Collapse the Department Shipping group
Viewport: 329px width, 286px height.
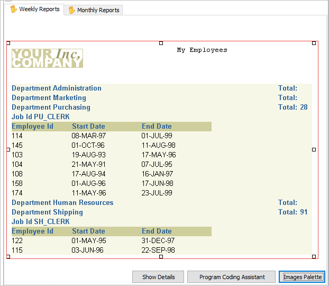coord(47,212)
